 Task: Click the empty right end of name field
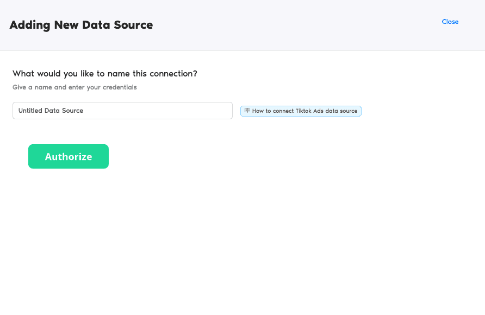207,111
